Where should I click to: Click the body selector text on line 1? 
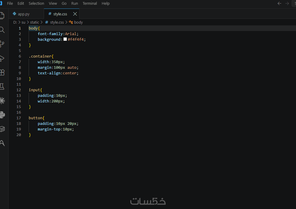[x=33, y=28]
